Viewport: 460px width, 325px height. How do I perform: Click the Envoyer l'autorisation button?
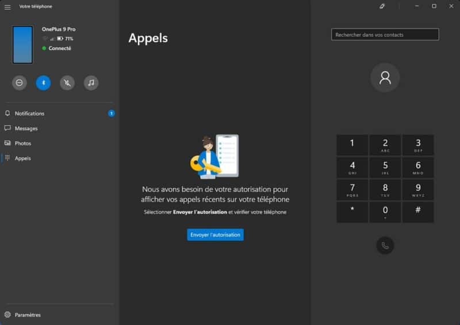pyautogui.click(x=215, y=235)
